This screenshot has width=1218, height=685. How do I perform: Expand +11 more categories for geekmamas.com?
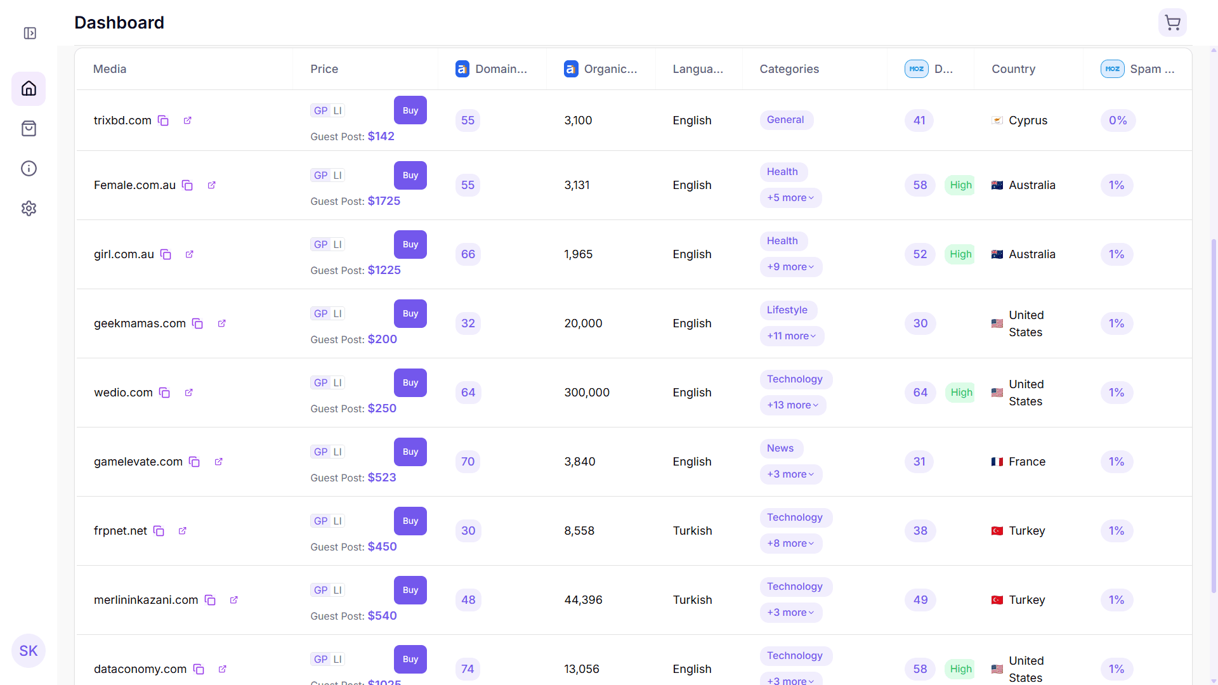[x=791, y=336]
